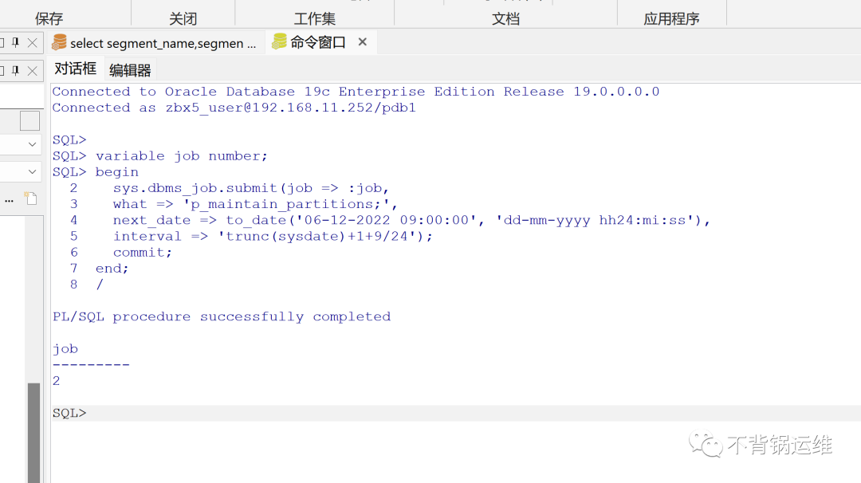This screenshot has width=861, height=483.
Task: Click the 保存 ribbon group label
Action: pyautogui.click(x=49, y=18)
